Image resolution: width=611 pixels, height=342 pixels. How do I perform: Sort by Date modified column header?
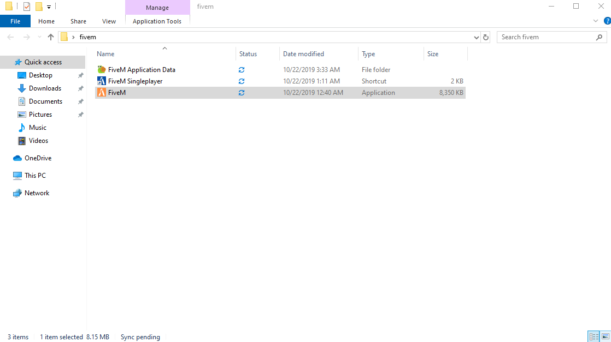pyautogui.click(x=319, y=53)
